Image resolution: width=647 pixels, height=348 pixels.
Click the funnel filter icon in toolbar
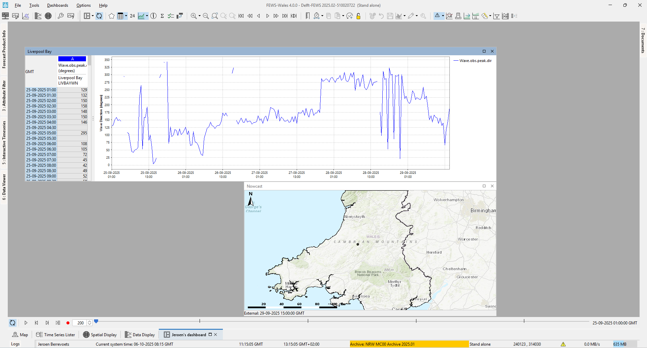click(x=496, y=16)
